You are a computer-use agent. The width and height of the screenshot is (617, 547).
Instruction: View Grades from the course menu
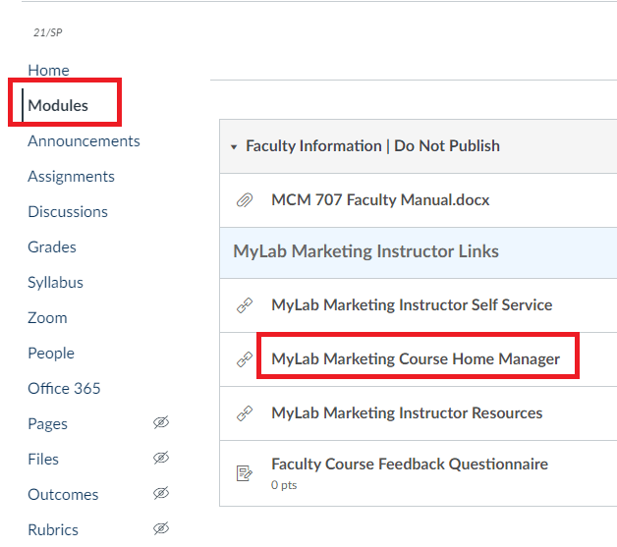coord(52,246)
